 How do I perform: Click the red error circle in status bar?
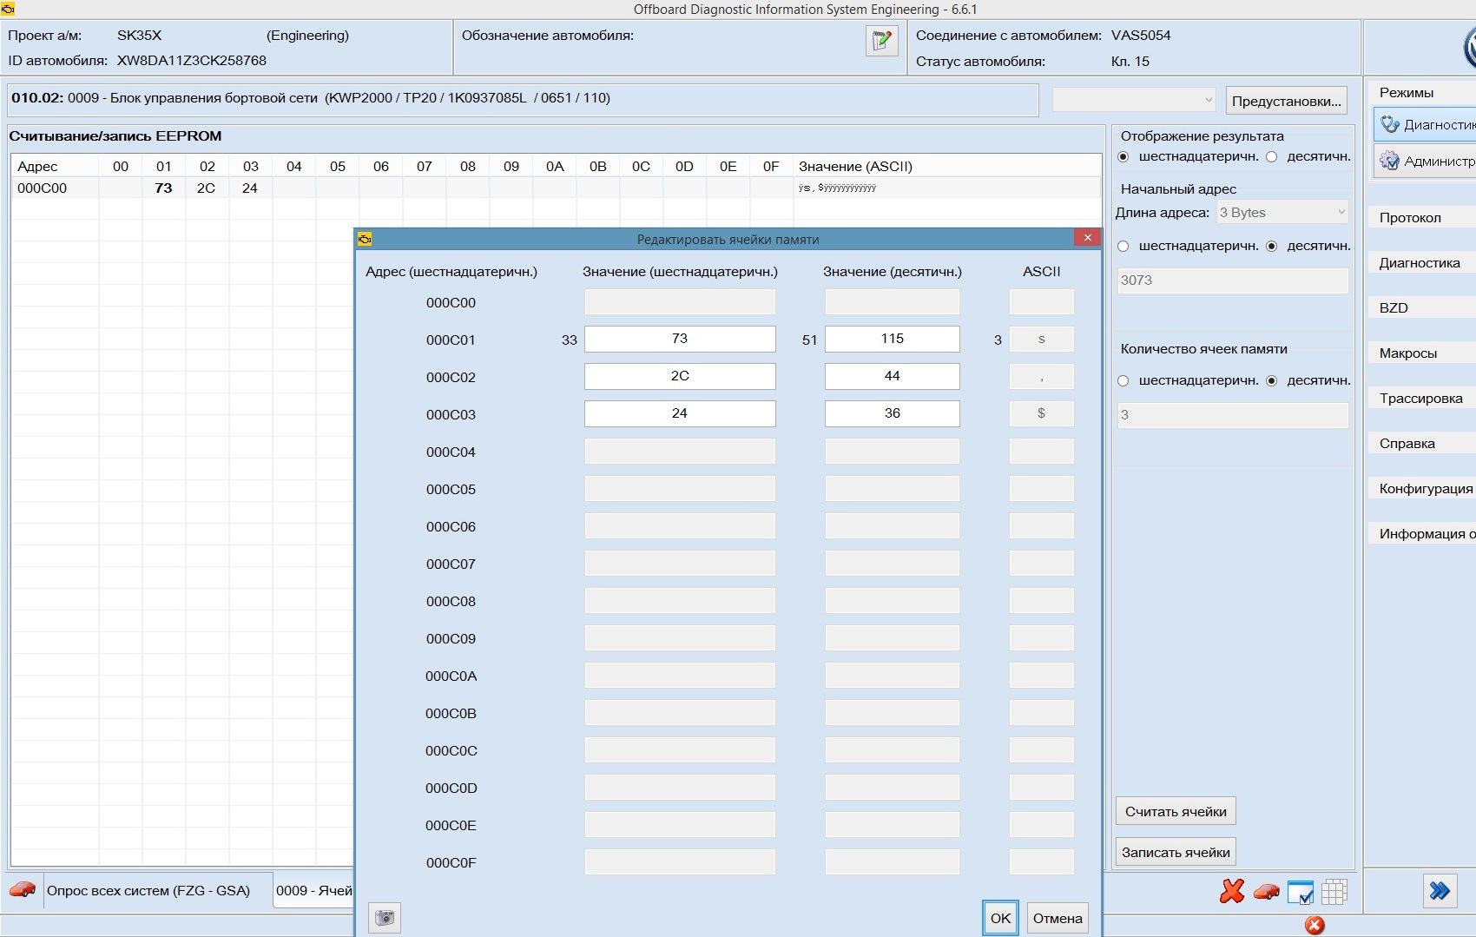pos(1315,926)
